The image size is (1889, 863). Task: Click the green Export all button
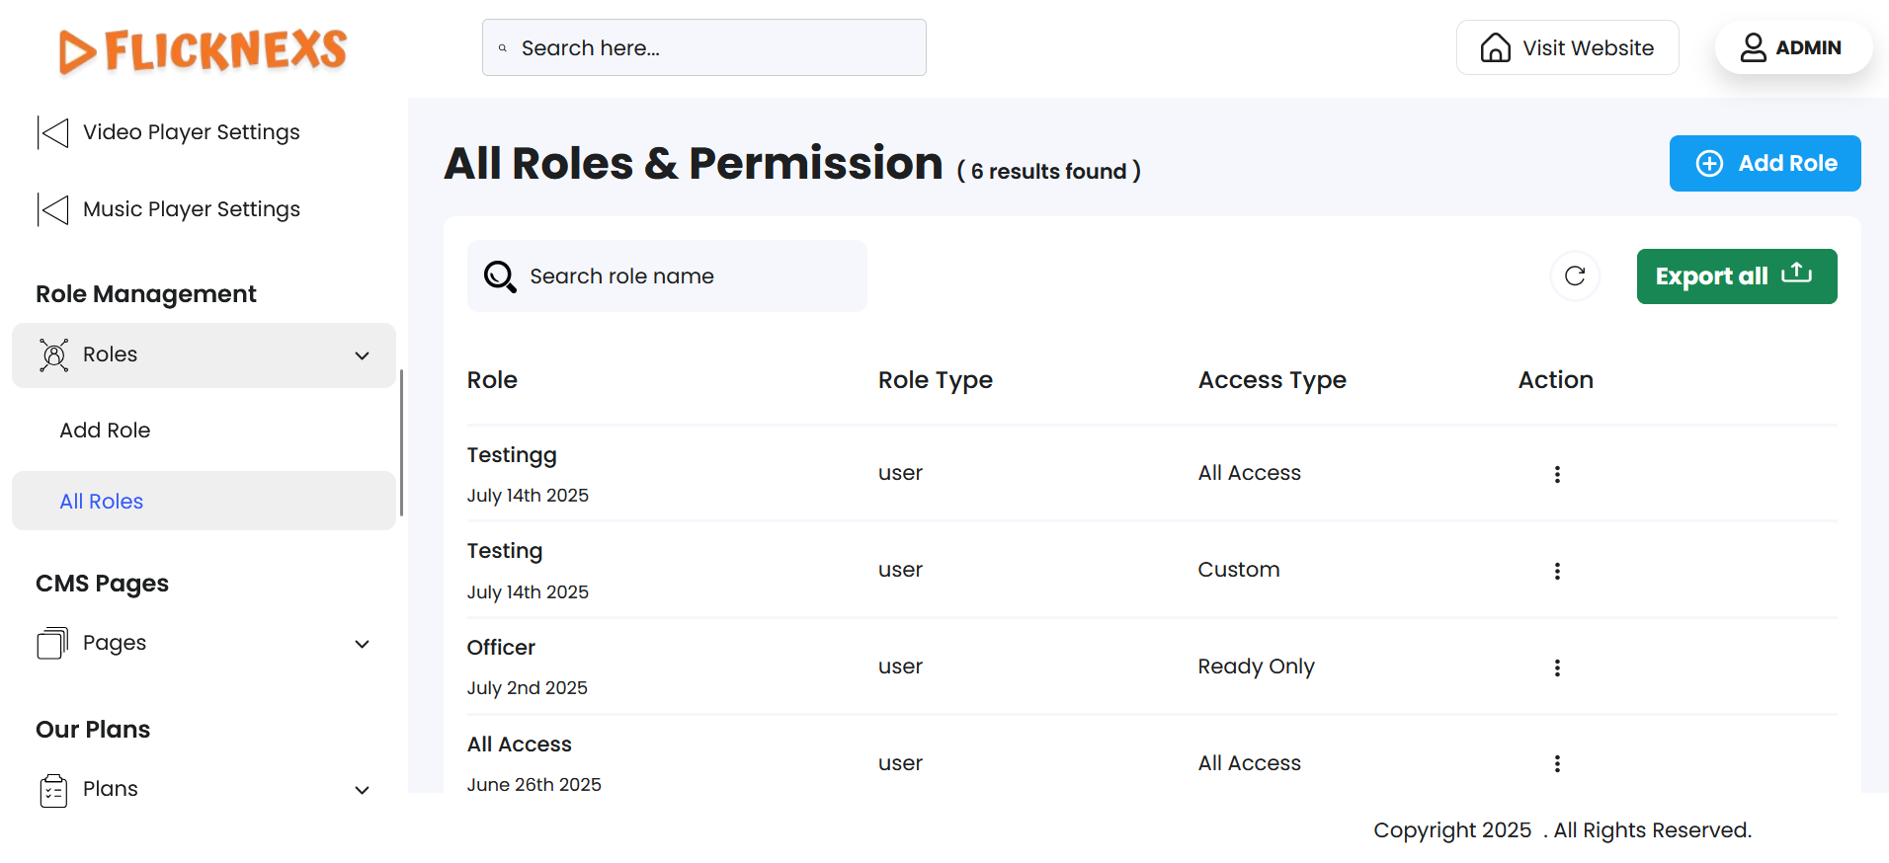pyautogui.click(x=1736, y=276)
